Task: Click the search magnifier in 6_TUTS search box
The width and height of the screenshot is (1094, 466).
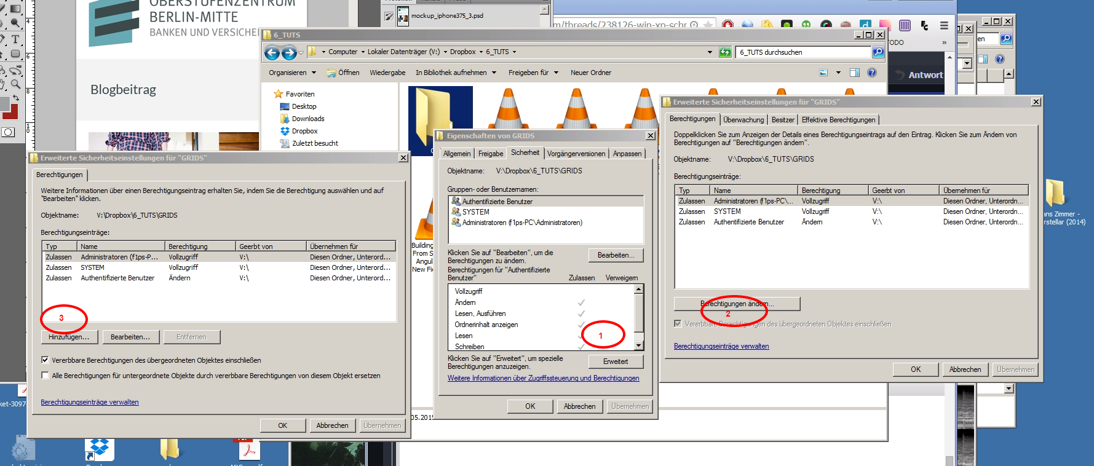Action: [878, 52]
